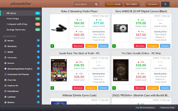The image size is (178, 111).
Task: Click South Park lowest new price $36.95
Action: [x=79, y=65]
